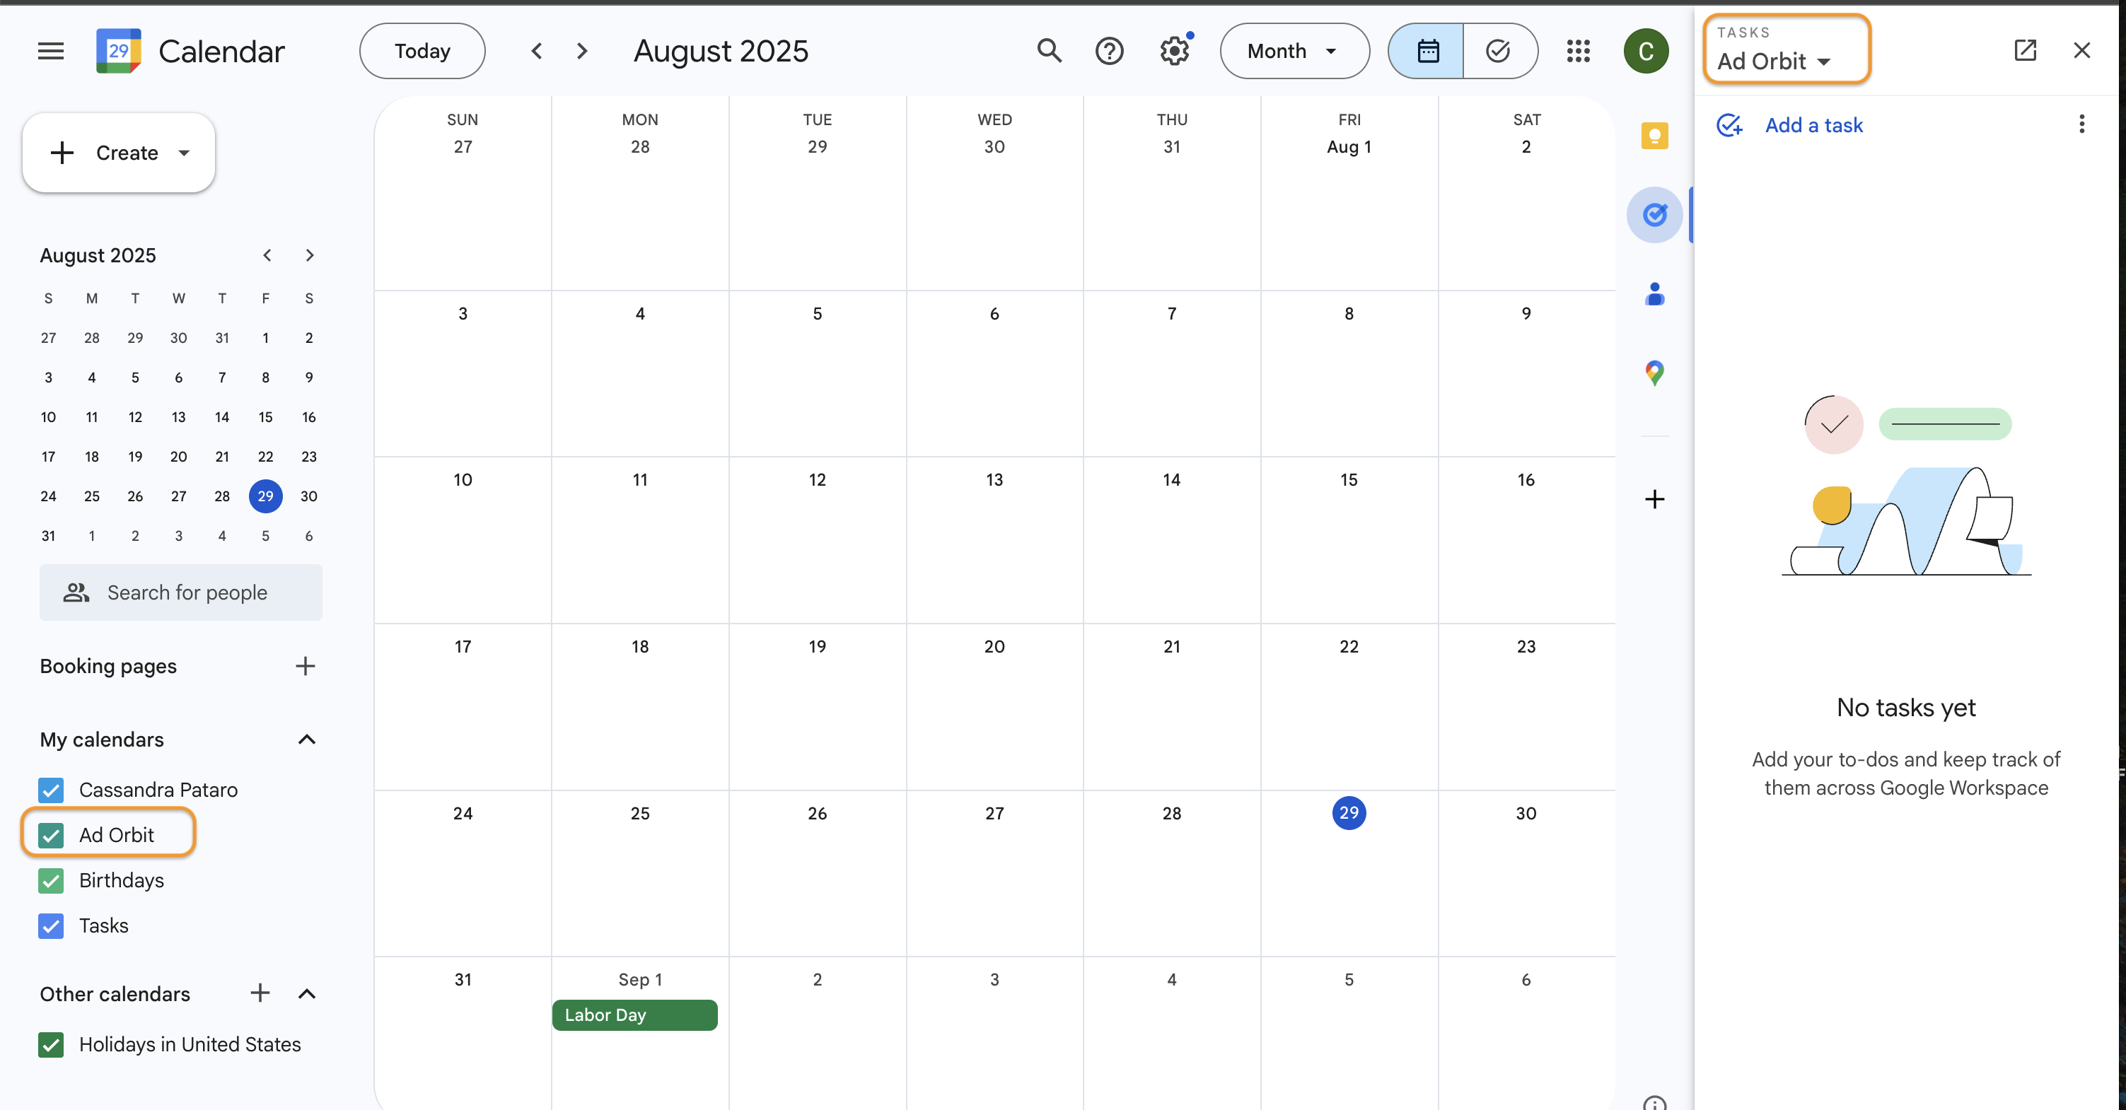Open the calendar search
The width and height of the screenshot is (2126, 1110).
pyautogui.click(x=1048, y=51)
